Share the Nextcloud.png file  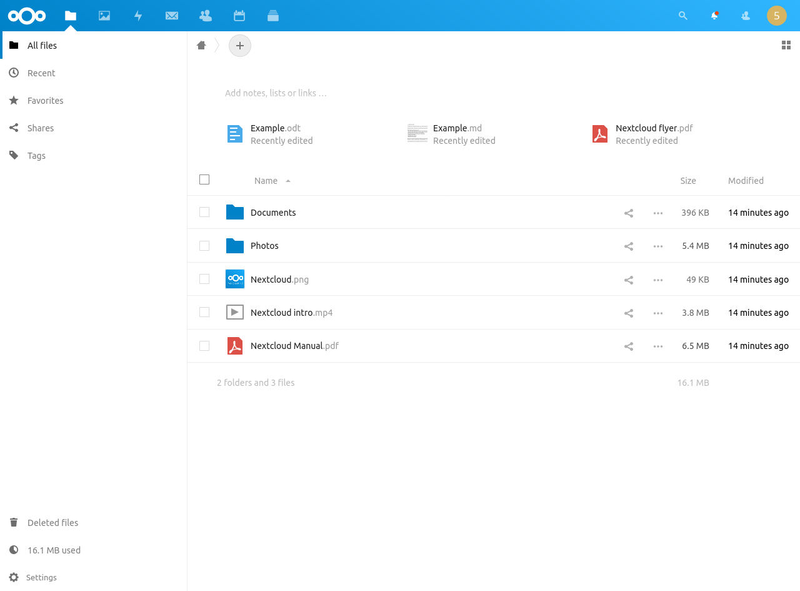629,280
